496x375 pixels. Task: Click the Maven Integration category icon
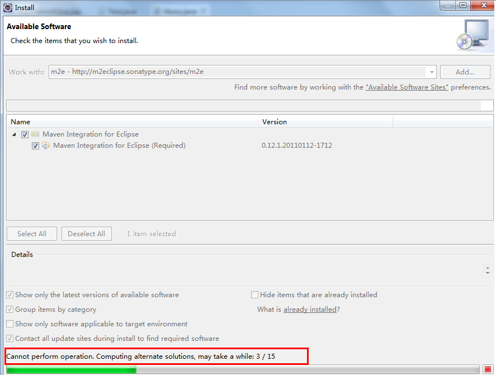[x=35, y=134]
